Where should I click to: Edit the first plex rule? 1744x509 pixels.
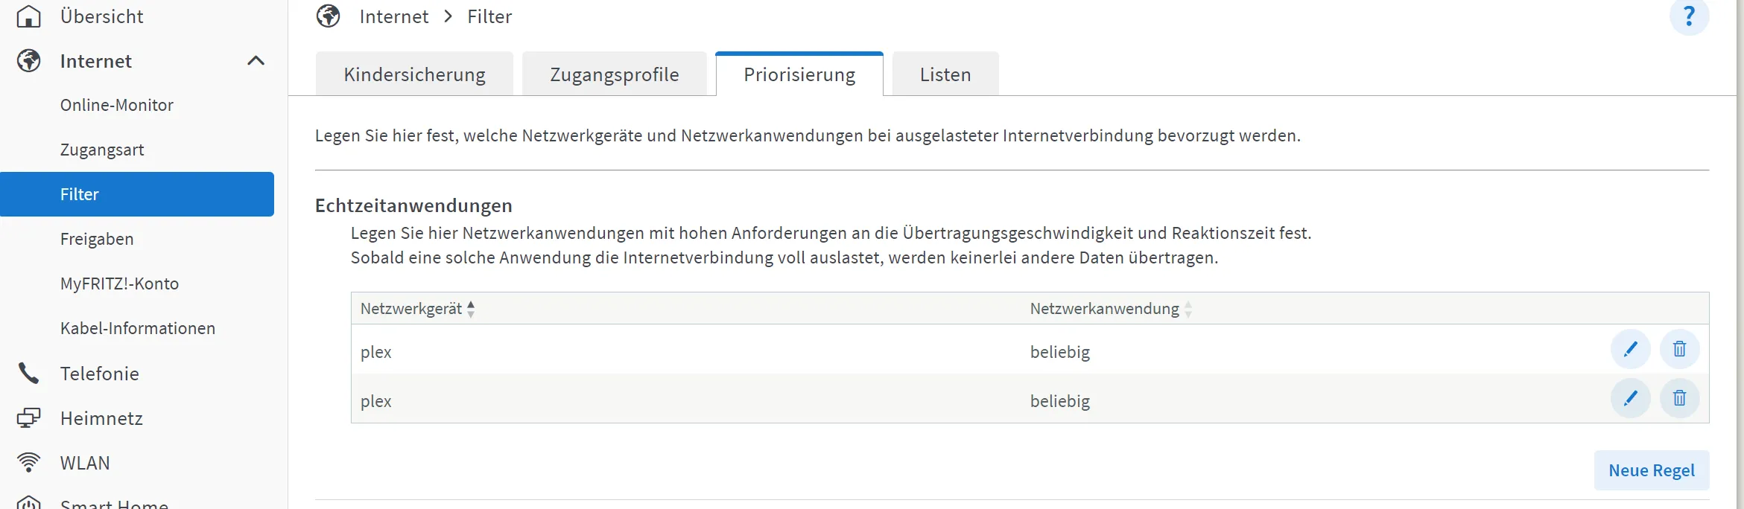pyautogui.click(x=1630, y=349)
